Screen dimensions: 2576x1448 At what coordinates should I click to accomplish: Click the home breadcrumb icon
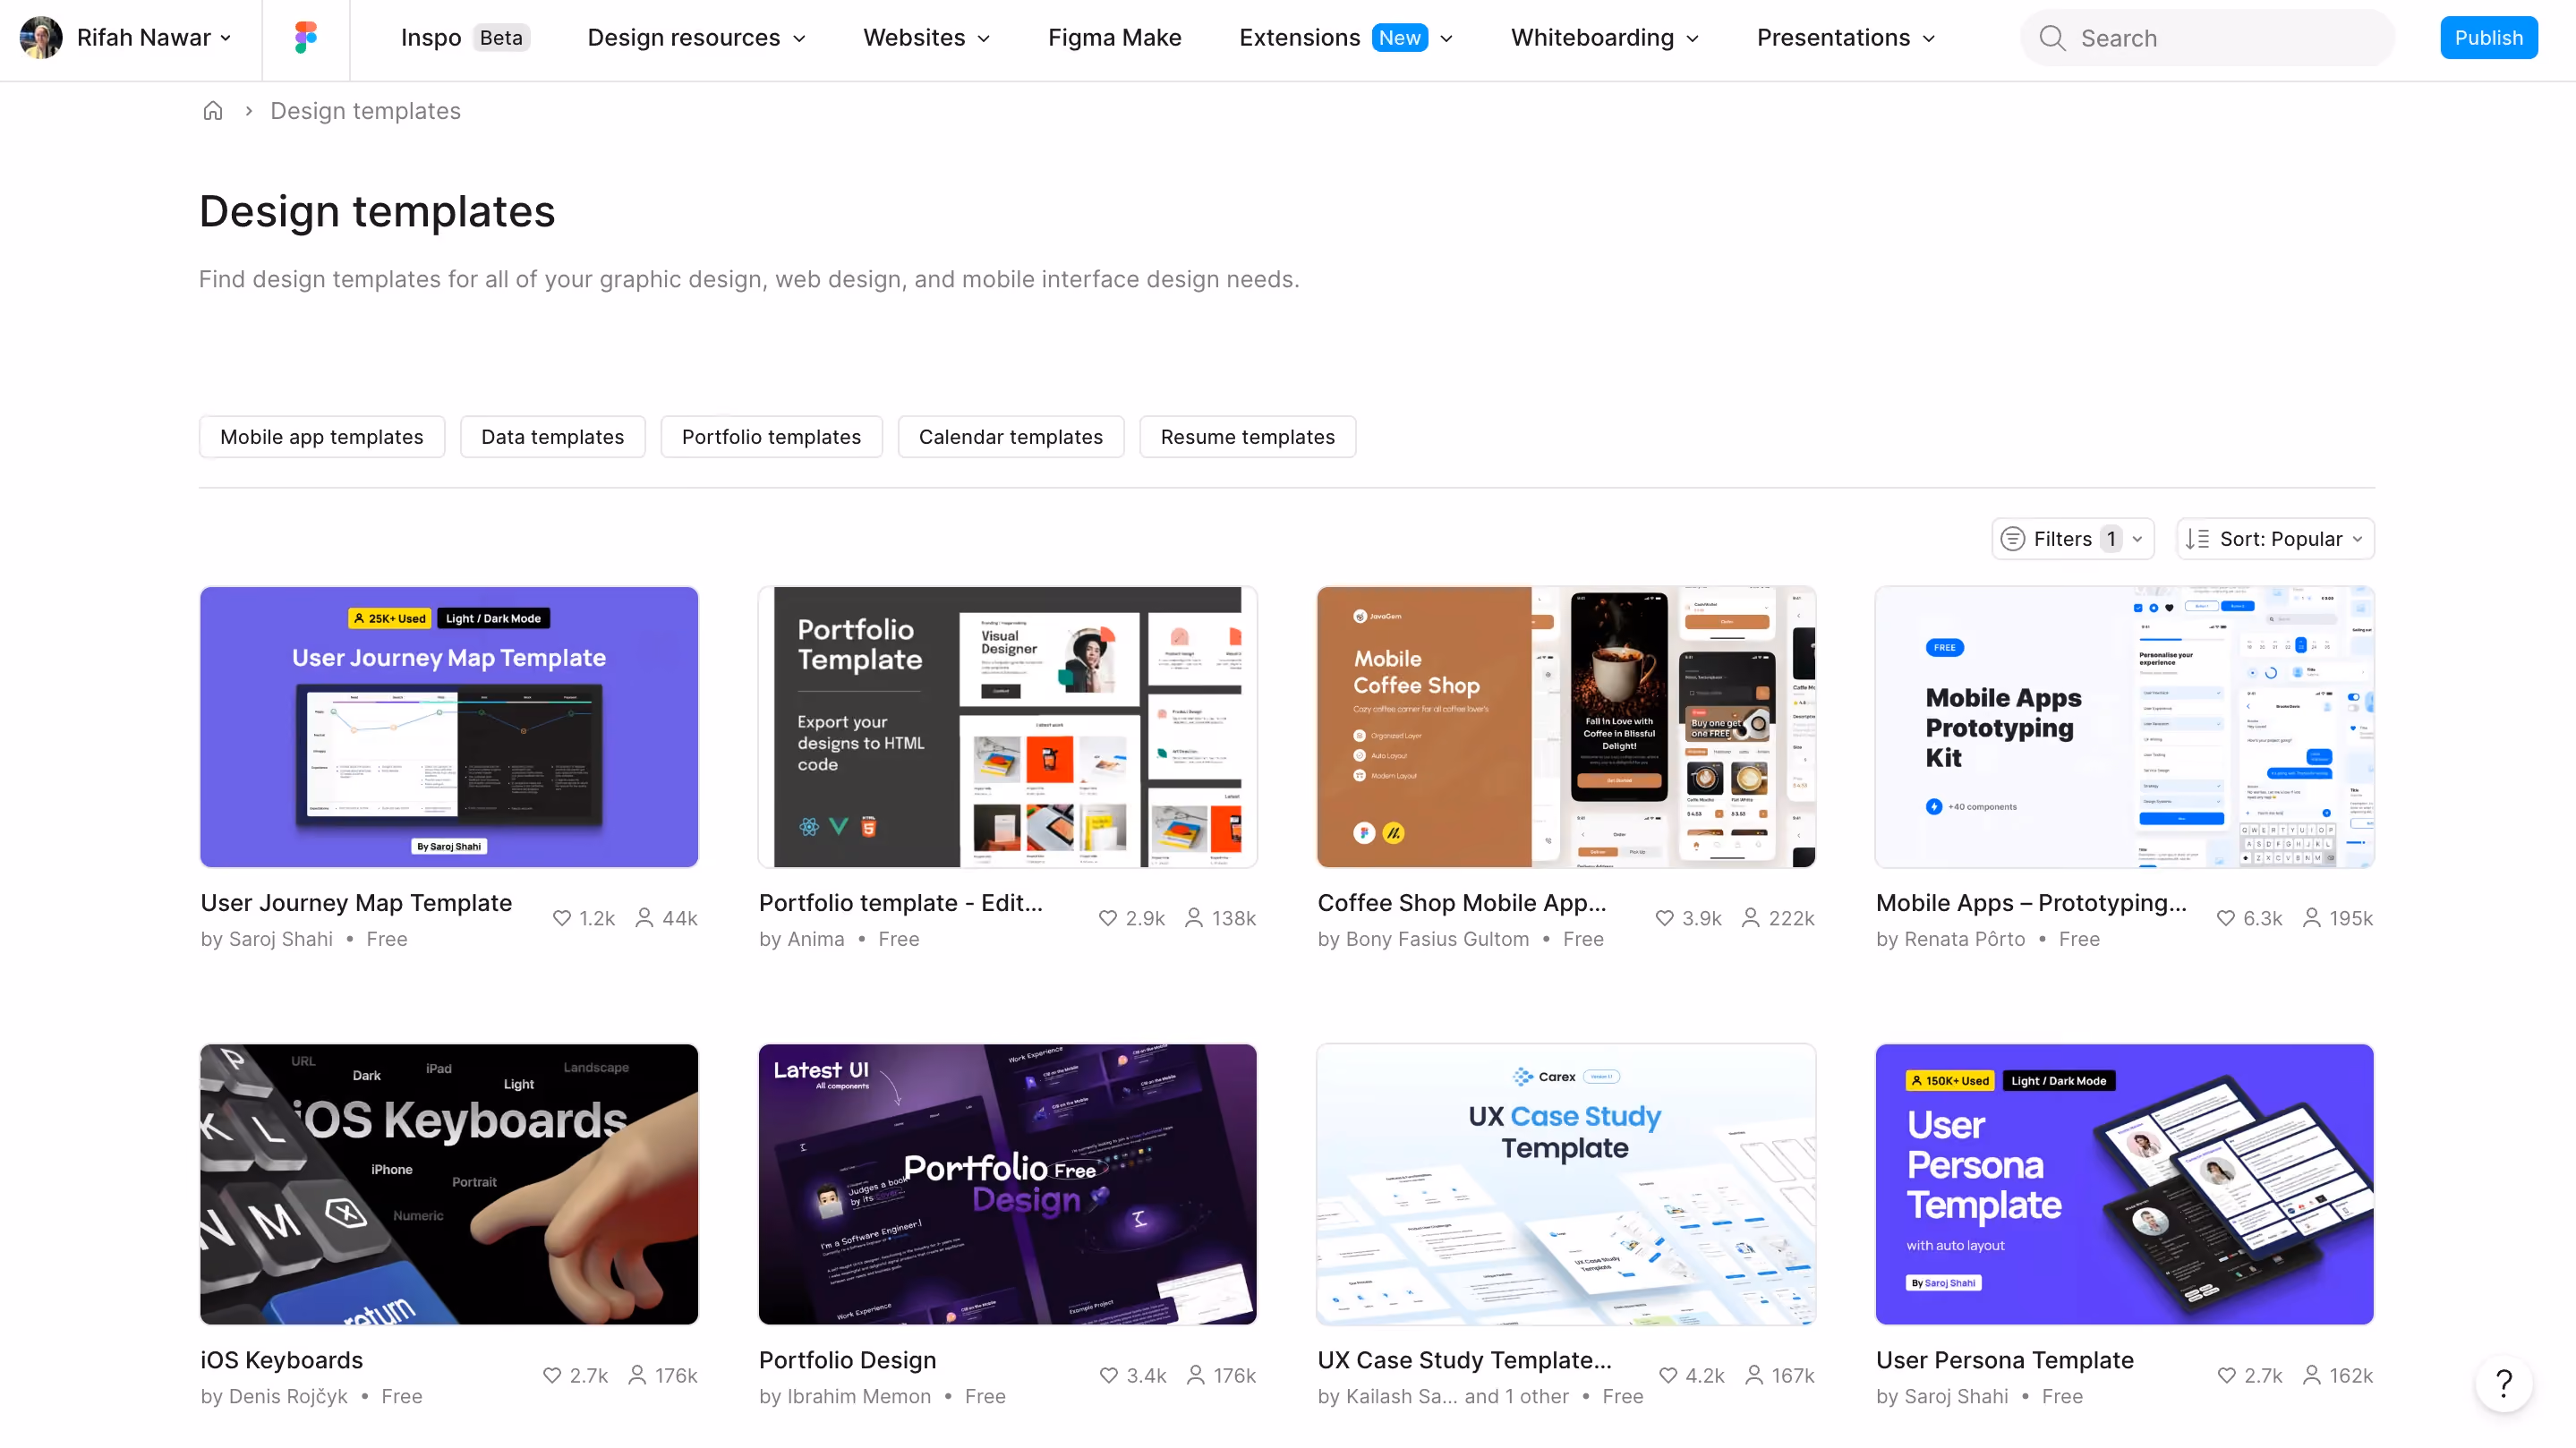point(213,111)
